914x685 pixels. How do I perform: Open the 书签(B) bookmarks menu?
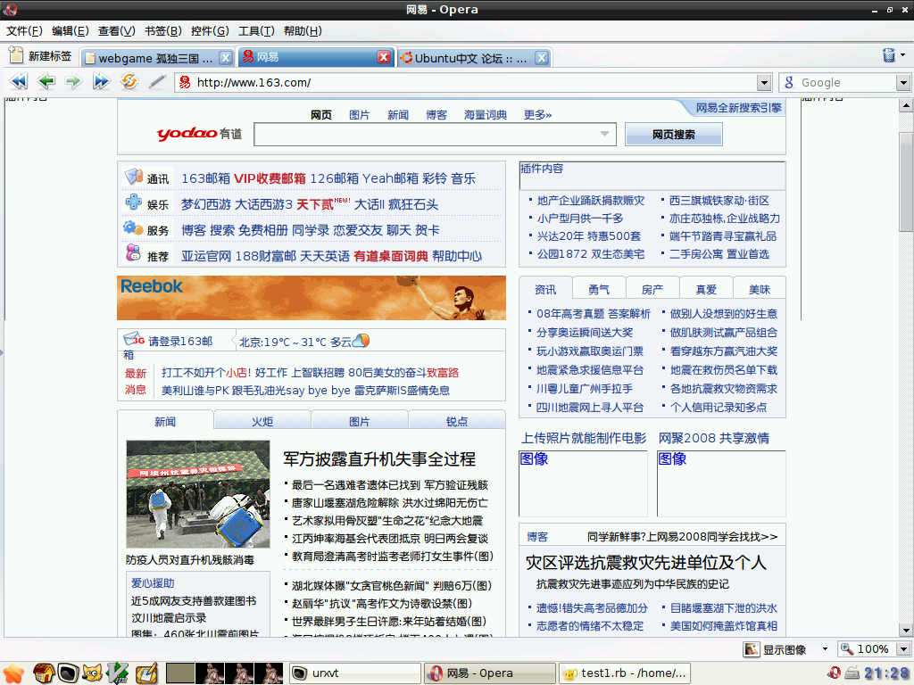click(163, 31)
